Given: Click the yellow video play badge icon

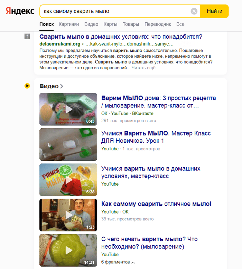Looking at the screenshot, I should pyautogui.click(x=27, y=86).
